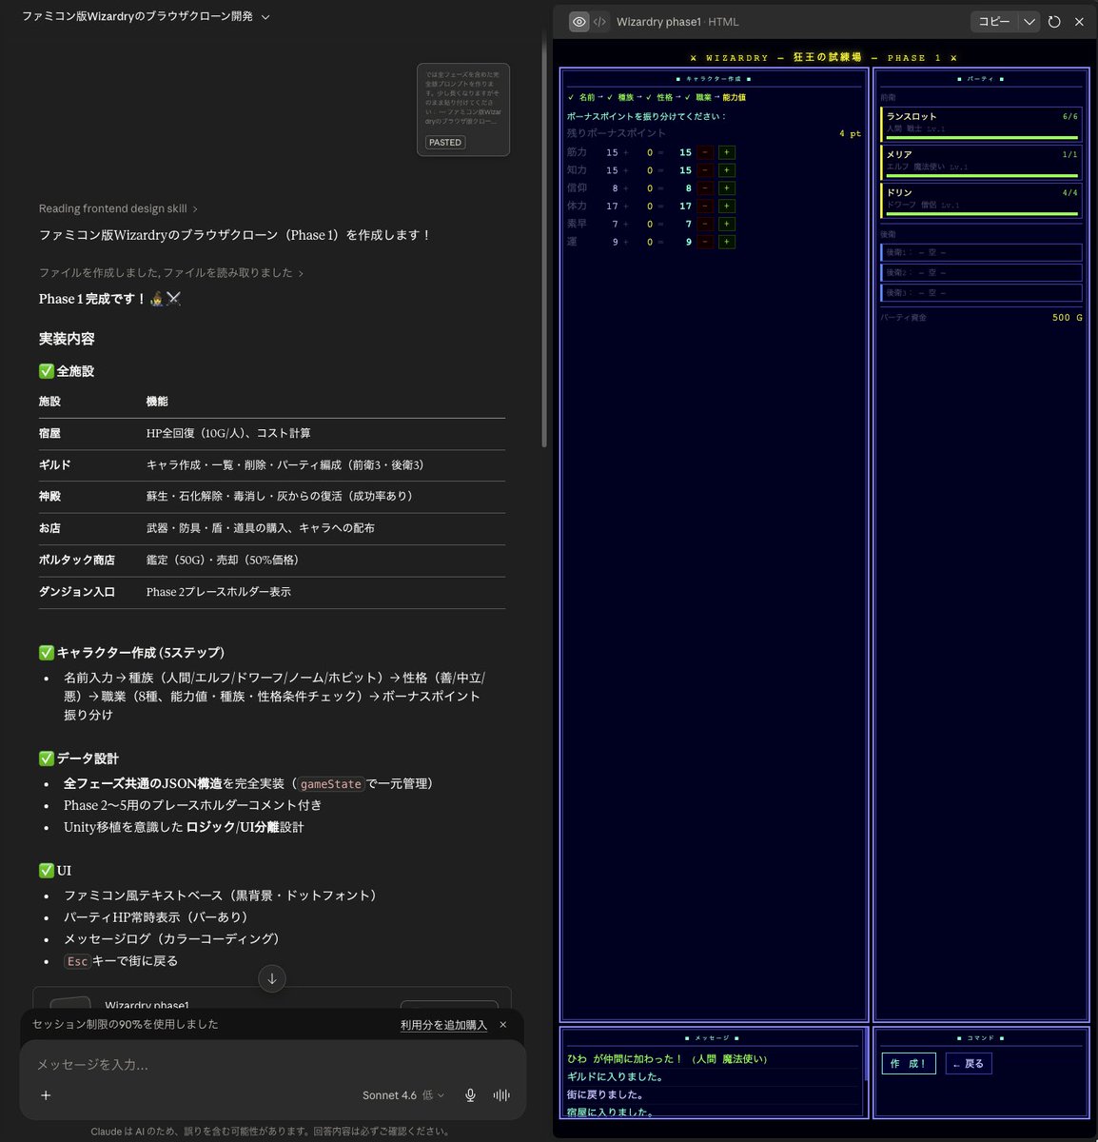Click the empty 後衛3 party slot
Image resolution: width=1098 pixels, height=1142 pixels.
tap(981, 292)
